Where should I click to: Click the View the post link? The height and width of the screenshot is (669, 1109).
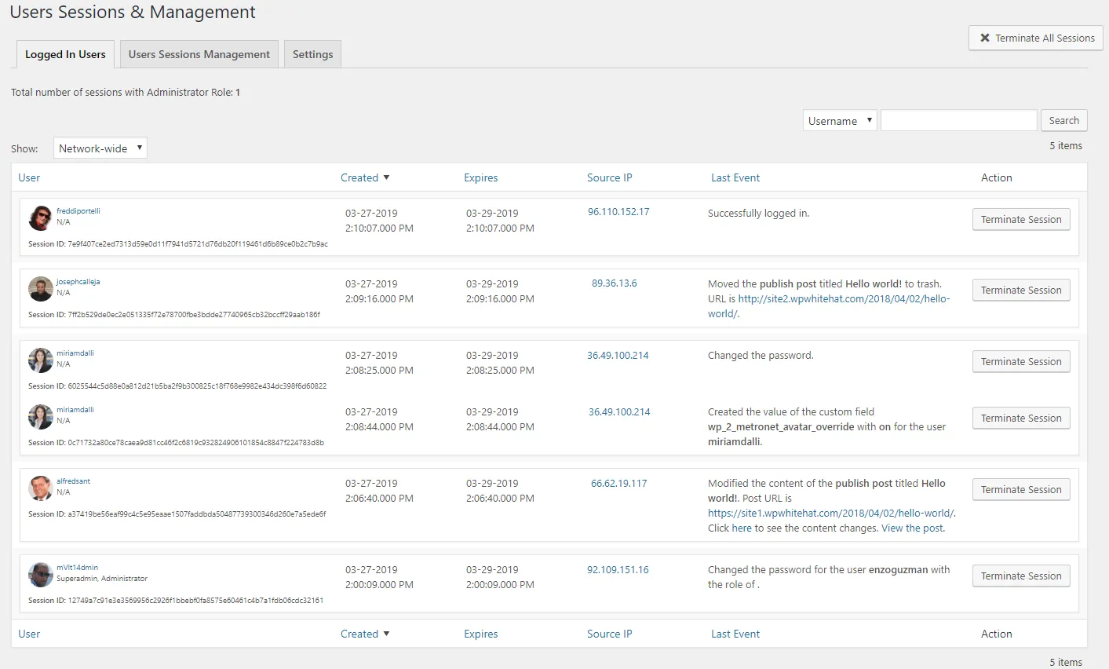912,528
